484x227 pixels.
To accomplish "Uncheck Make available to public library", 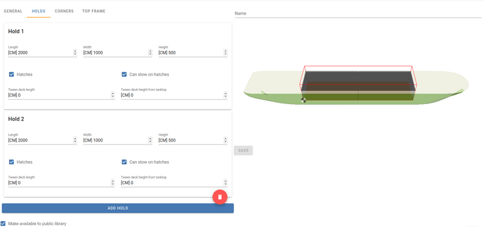I will [3, 223].
